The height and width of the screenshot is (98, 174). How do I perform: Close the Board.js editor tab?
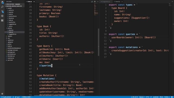click(x=122, y=2)
